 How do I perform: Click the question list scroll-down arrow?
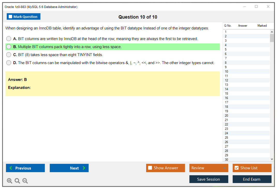pyautogui.click(x=272, y=159)
